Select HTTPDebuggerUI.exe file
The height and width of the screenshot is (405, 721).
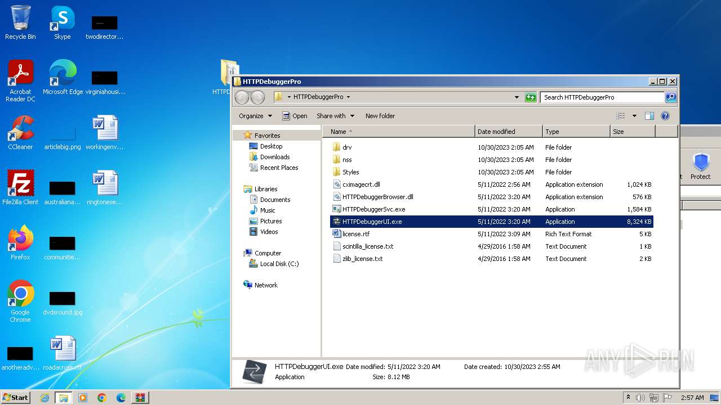[492, 222]
